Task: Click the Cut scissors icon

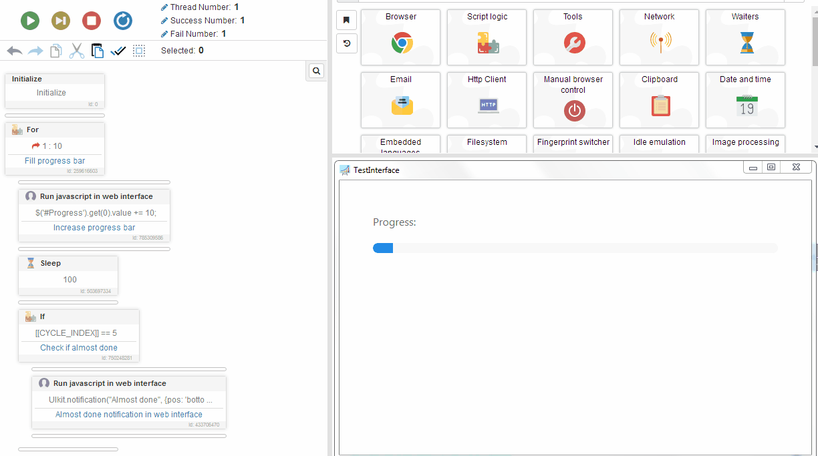Action: click(x=77, y=51)
